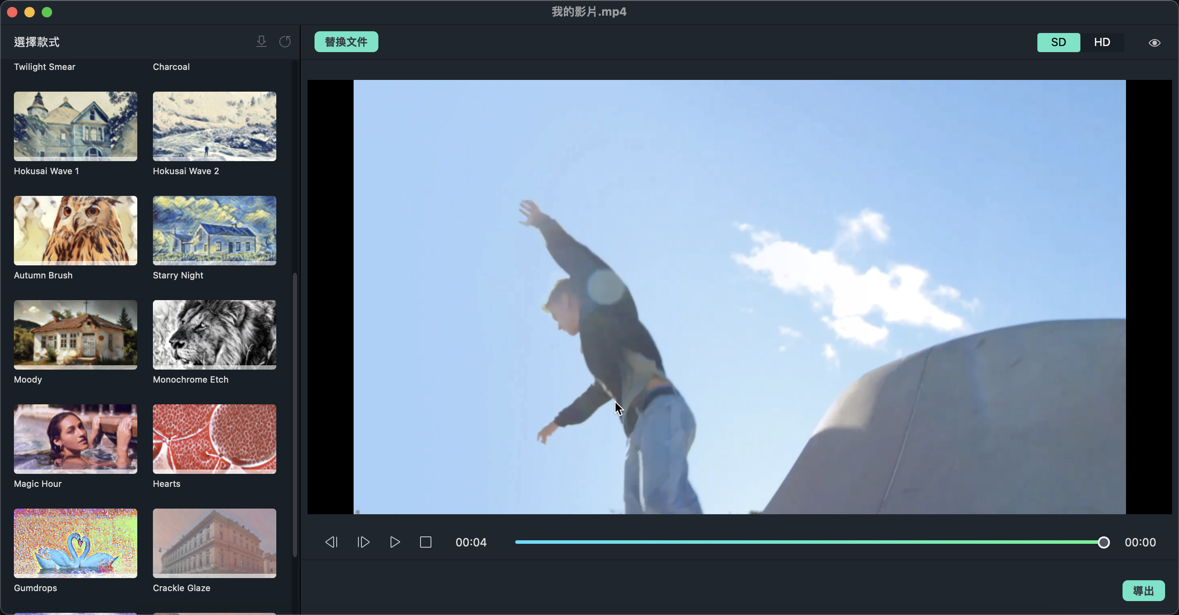Select the Hearts style thumbnail
The width and height of the screenshot is (1179, 615).
pyautogui.click(x=215, y=439)
